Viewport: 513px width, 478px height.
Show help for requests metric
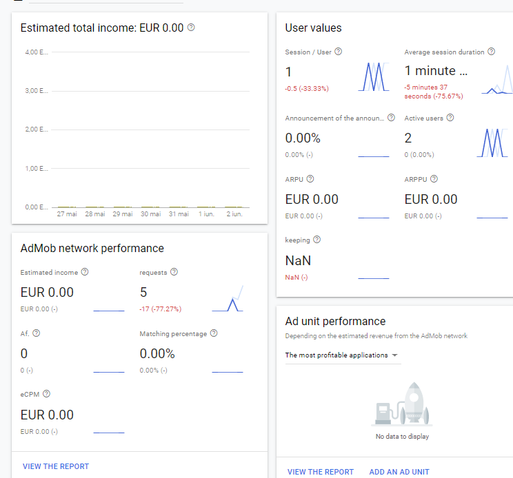(174, 272)
